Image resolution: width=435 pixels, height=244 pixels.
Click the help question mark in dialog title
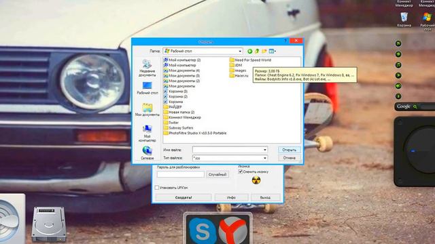click(285, 41)
